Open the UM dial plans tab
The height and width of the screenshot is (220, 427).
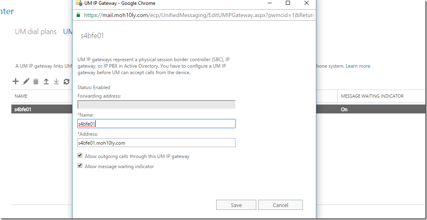36,32
